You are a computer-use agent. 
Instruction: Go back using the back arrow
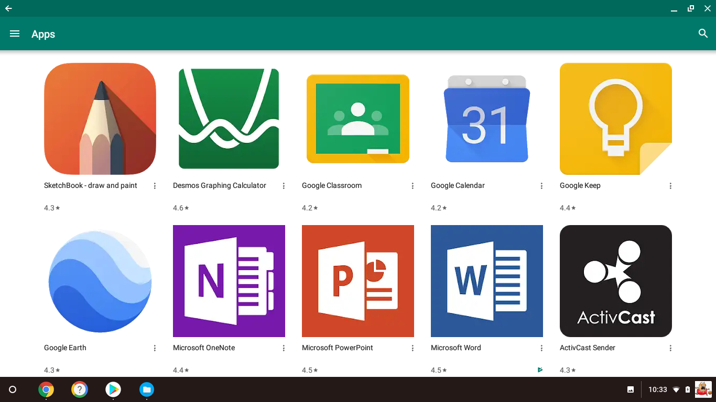tap(8, 8)
